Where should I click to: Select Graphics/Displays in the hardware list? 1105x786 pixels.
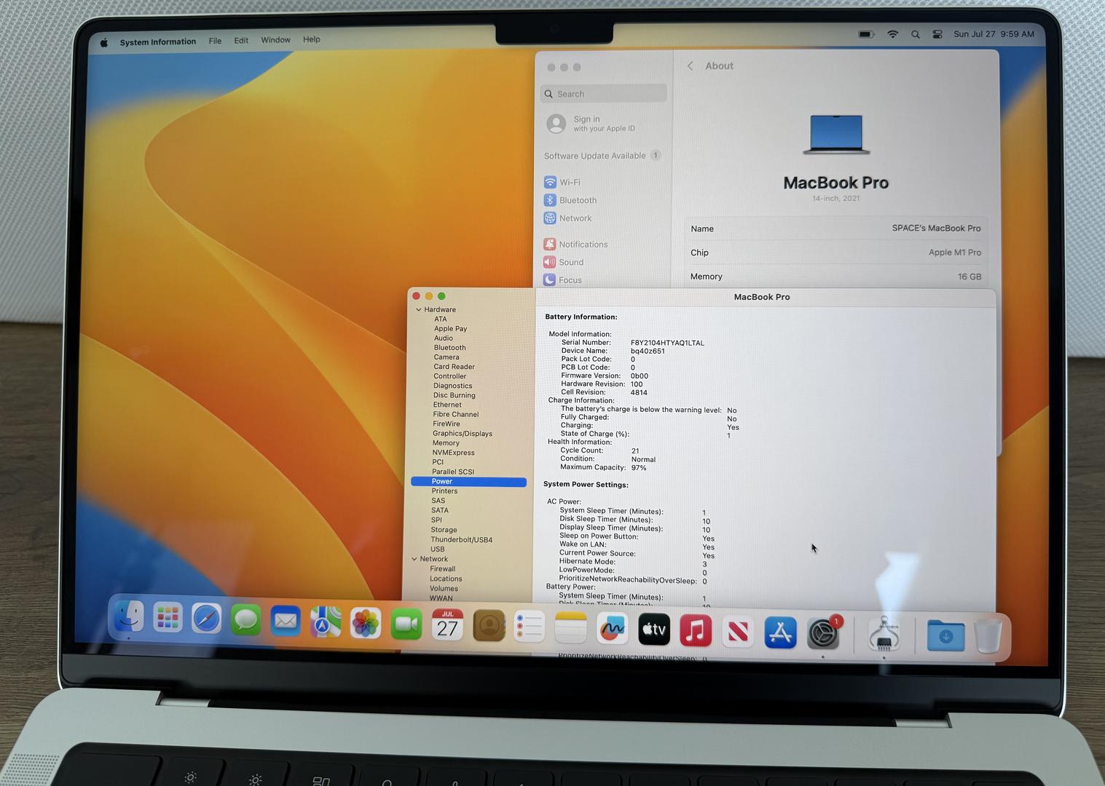pyautogui.click(x=463, y=433)
